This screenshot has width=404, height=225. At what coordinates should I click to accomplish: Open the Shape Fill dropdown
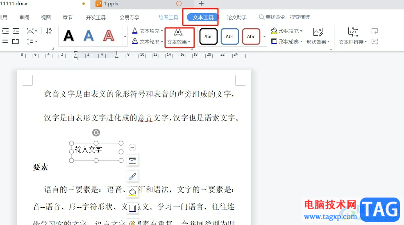pos(286,31)
